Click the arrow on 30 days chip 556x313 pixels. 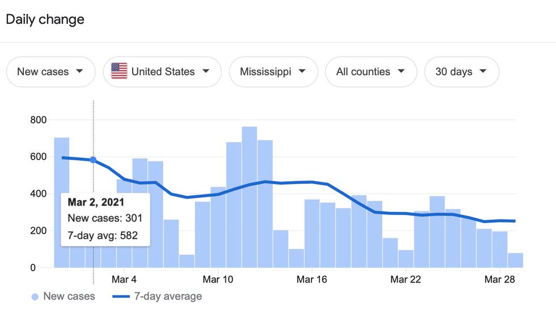click(x=483, y=71)
